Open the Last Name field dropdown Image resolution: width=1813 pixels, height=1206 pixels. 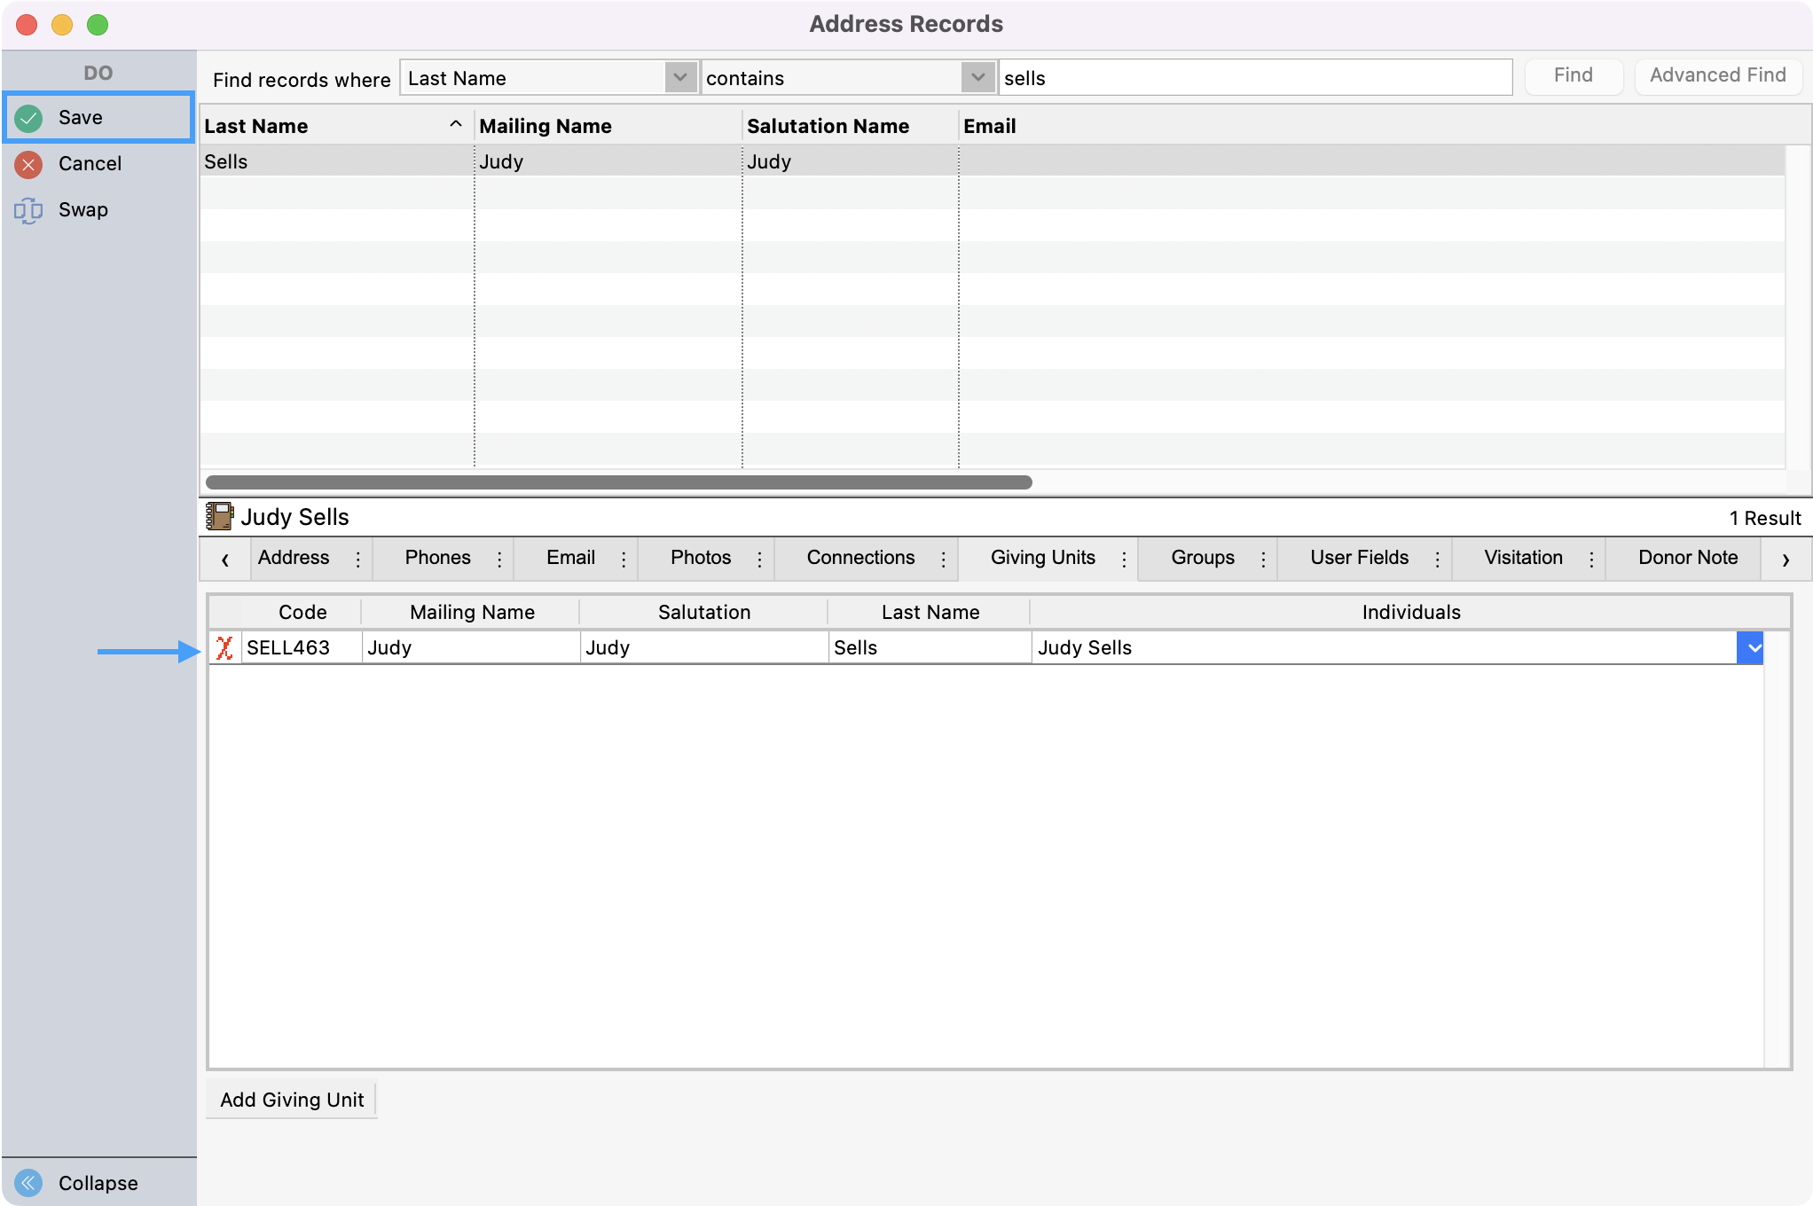pyautogui.click(x=679, y=78)
